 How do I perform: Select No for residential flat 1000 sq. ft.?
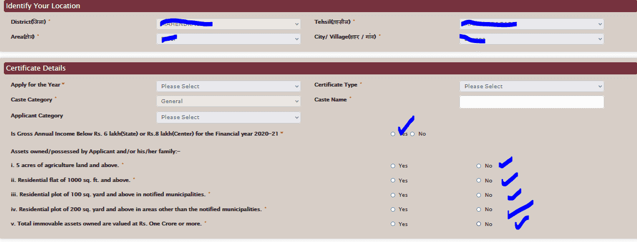(x=479, y=180)
